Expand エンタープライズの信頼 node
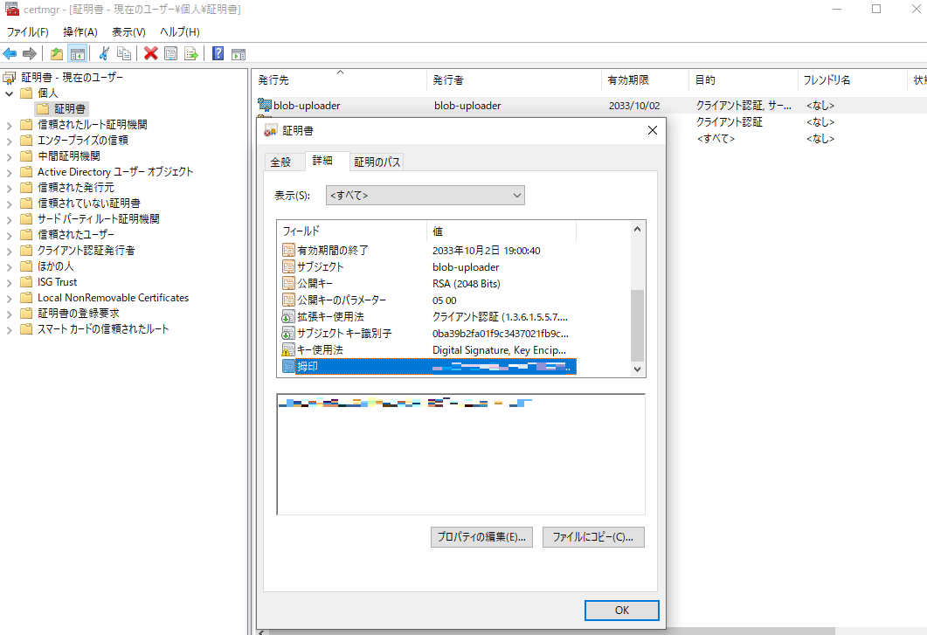927x635 pixels. pyautogui.click(x=9, y=141)
